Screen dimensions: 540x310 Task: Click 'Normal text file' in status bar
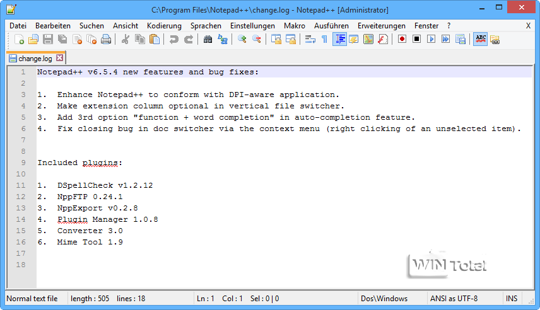[32, 299]
